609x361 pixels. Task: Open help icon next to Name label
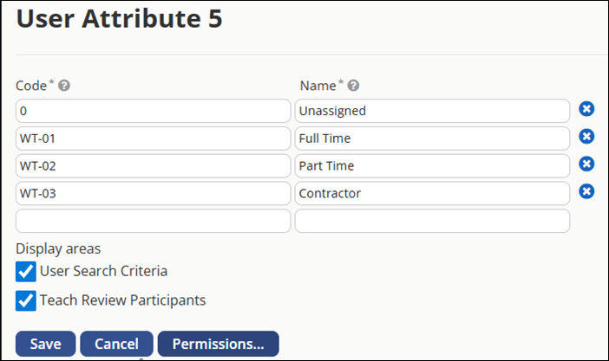click(x=354, y=86)
